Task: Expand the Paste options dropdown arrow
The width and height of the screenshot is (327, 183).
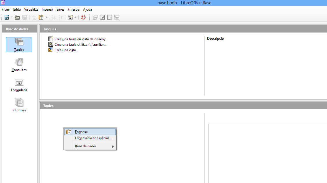Action: click(x=46, y=17)
